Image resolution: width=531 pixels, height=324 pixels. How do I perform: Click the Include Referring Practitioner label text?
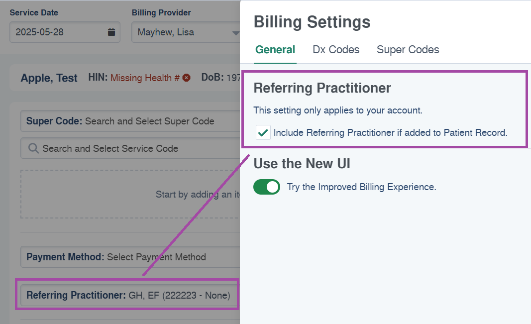(x=391, y=133)
